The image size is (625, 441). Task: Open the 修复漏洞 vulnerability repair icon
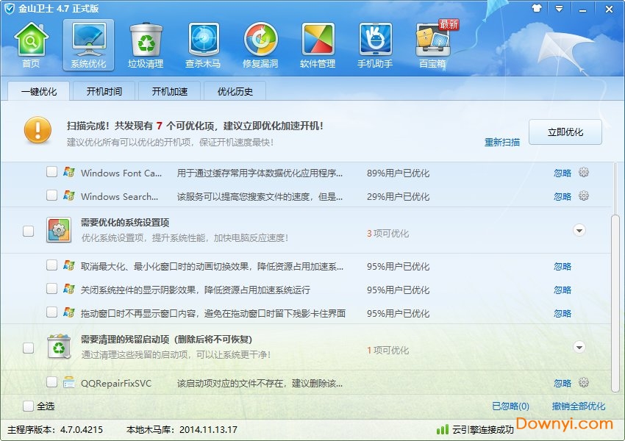click(x=260, y=43)
